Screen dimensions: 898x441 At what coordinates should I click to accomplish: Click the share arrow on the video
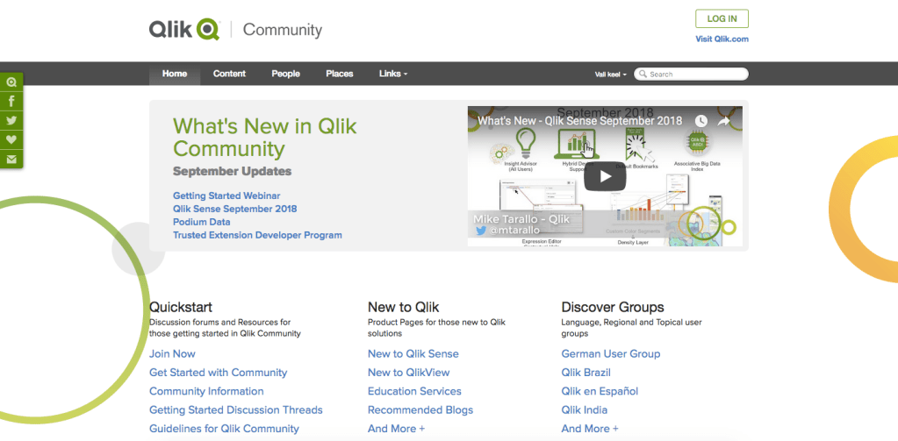pos(724,121)
